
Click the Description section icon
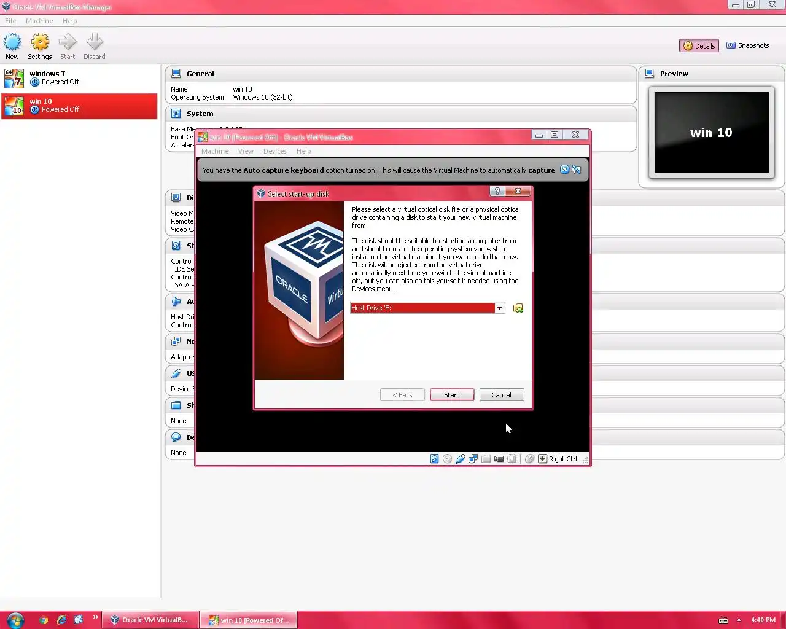click(x=176, y=437)
